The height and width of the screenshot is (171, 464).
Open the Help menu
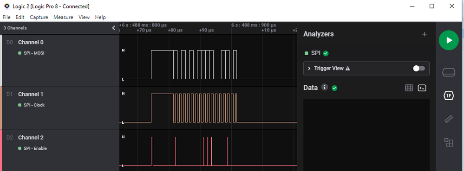[100, 17]
